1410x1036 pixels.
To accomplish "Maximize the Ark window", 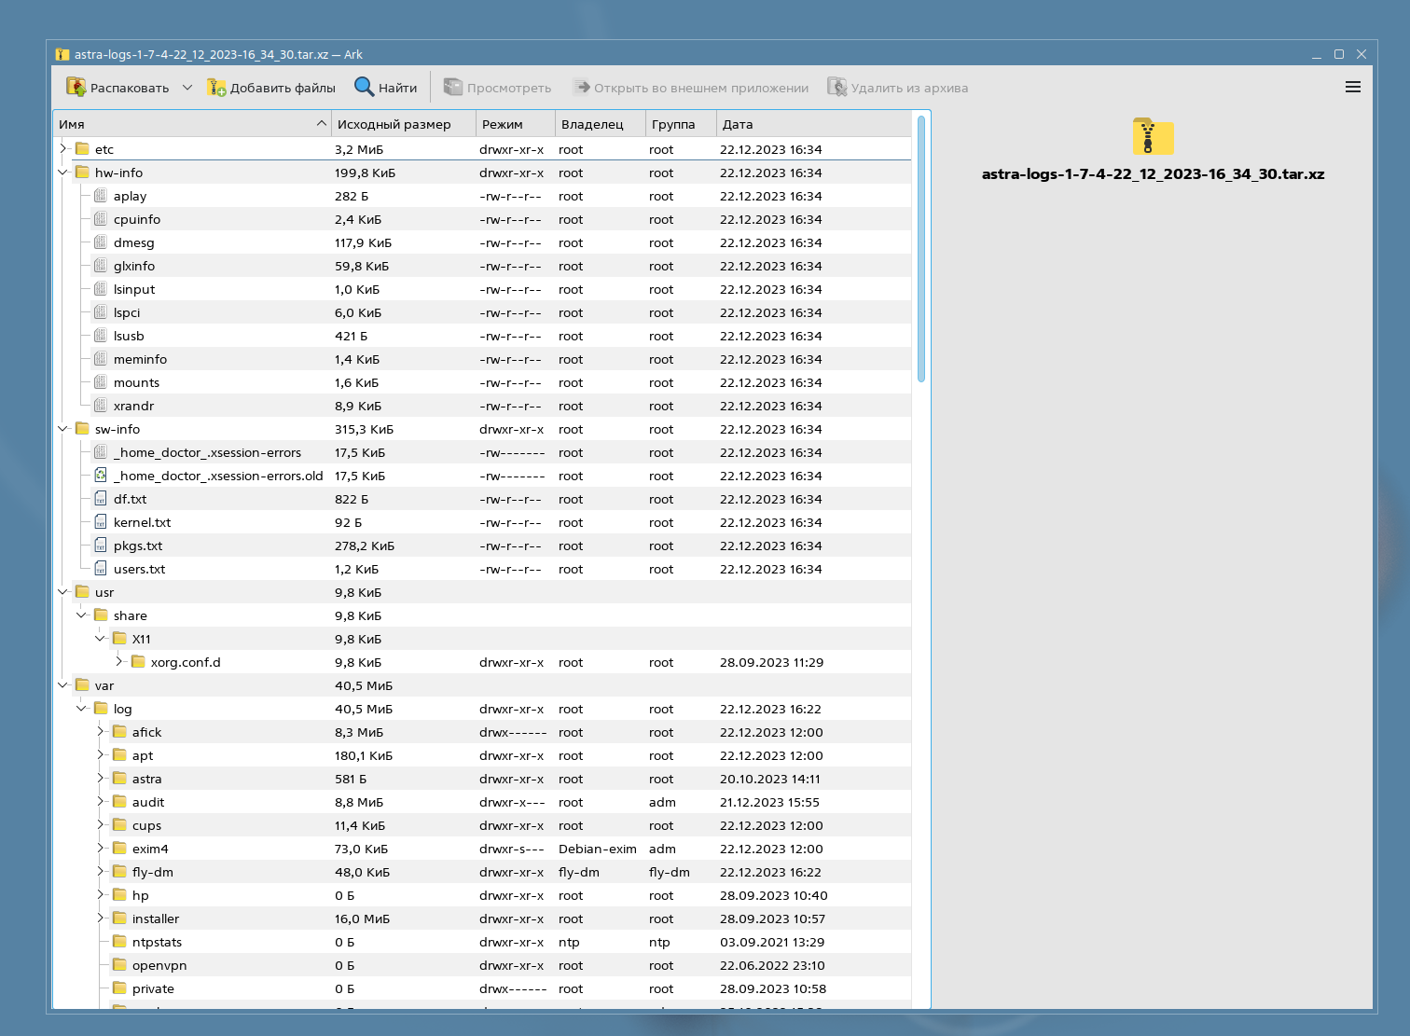I will tap(1339, 54).
